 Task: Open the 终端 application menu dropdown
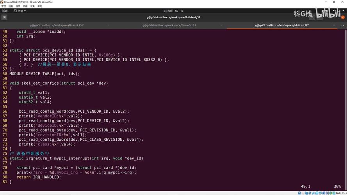(x=20, y=11)
